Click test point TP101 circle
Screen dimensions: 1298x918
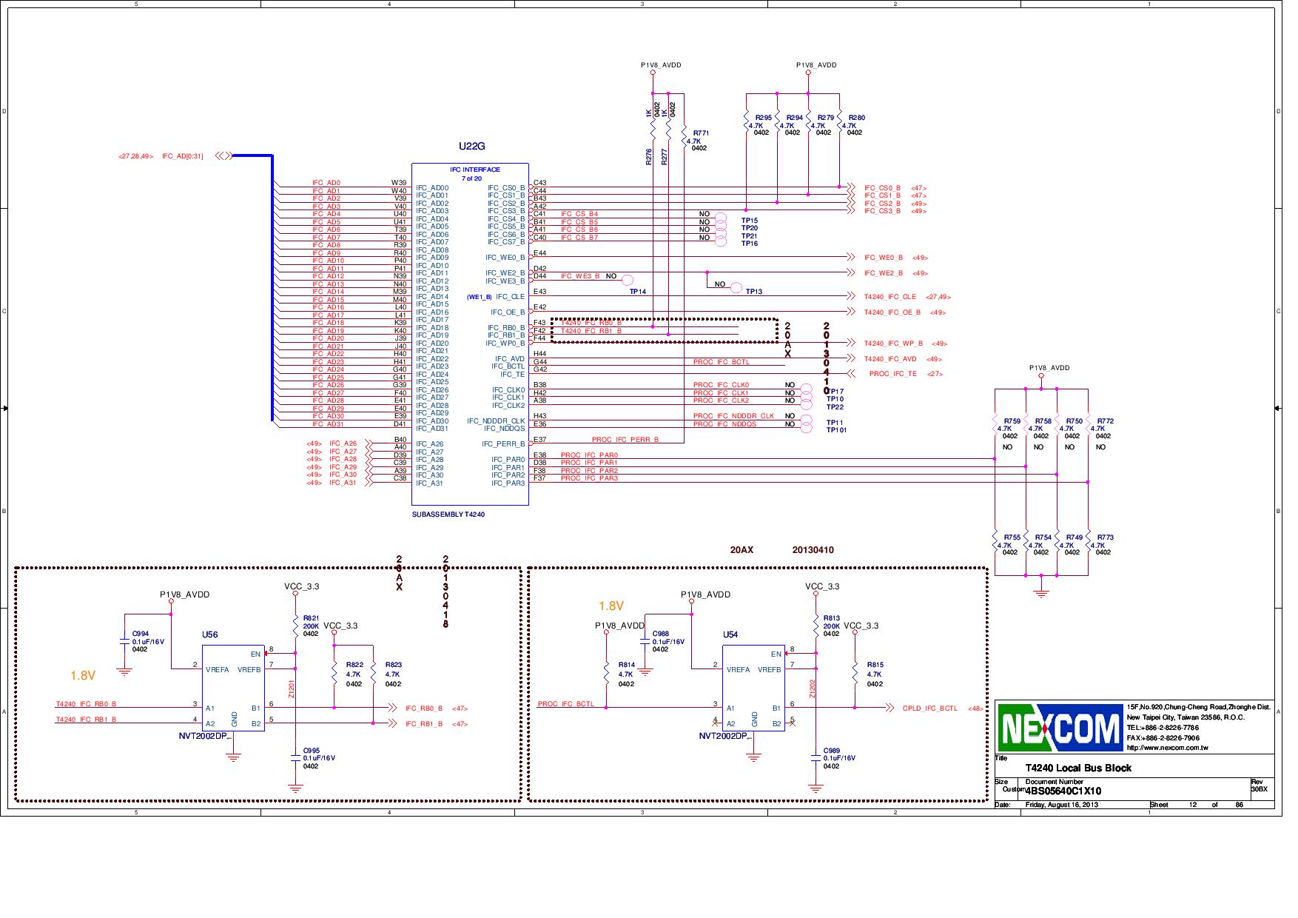[807, 427]
